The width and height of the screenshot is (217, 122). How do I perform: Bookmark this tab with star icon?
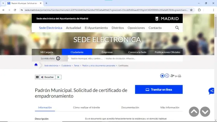(x=191, y=10)
